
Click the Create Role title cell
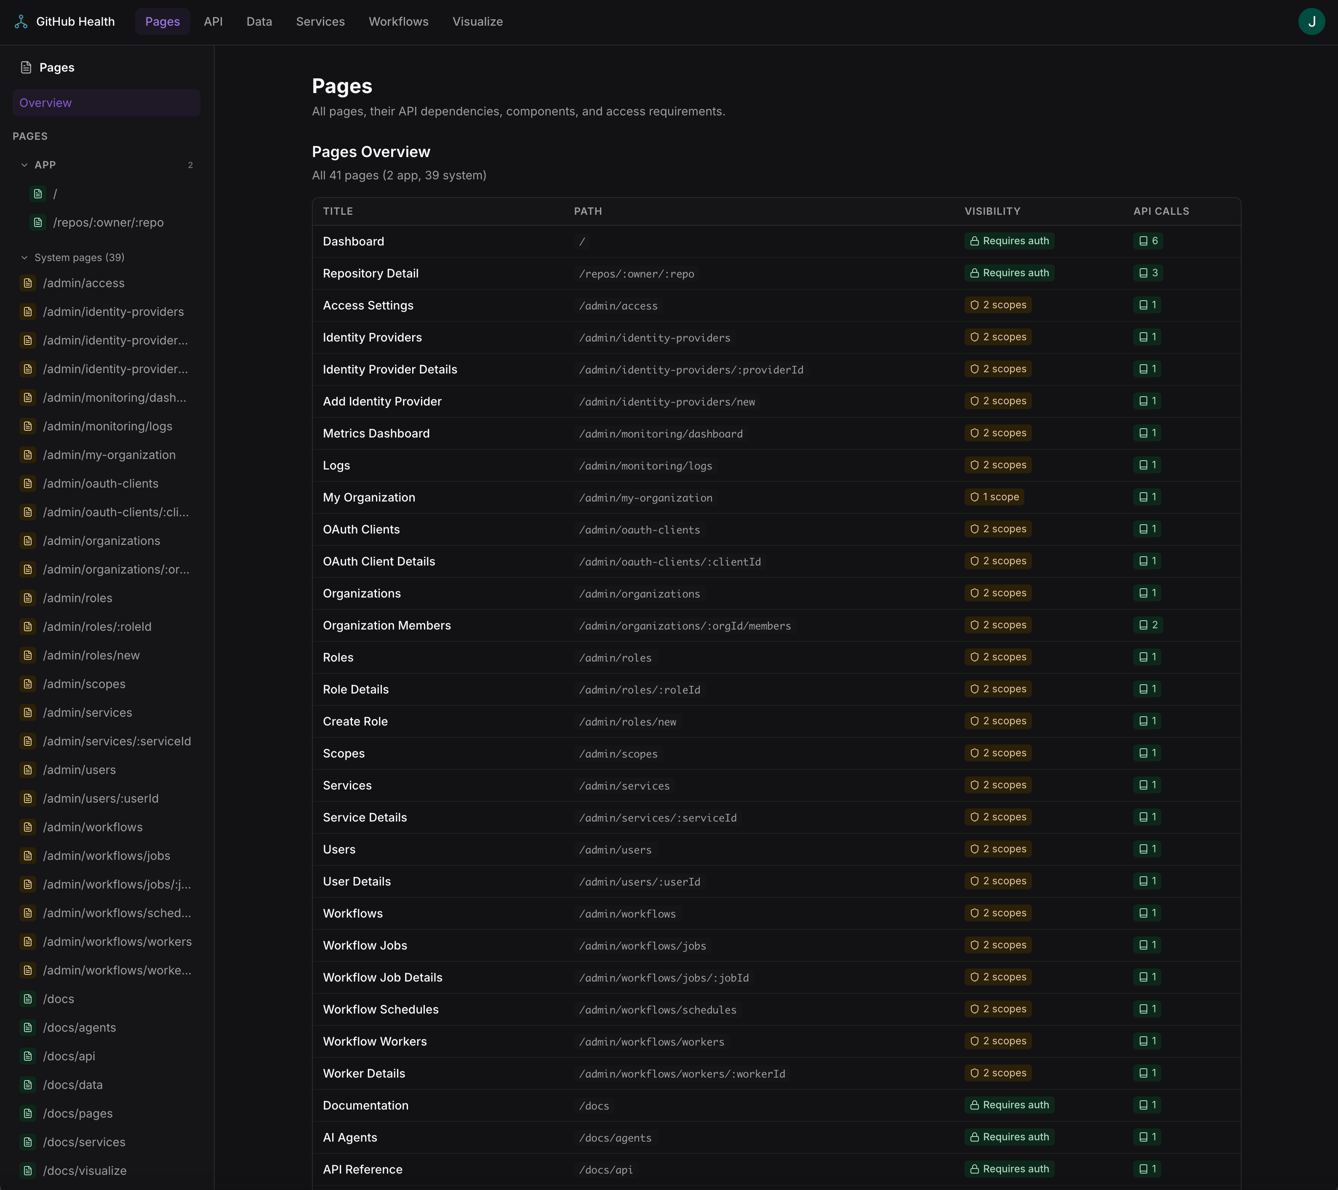click(355, 721)
